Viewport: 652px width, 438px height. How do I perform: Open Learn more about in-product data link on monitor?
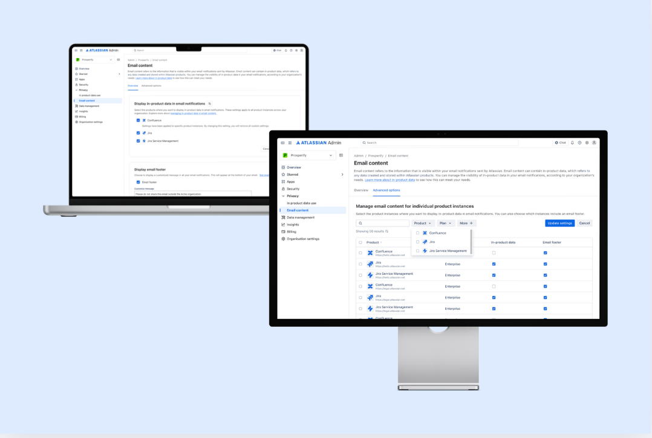[x=390, y=180]
